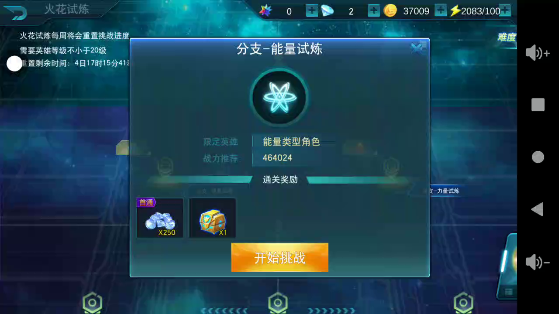Click the 难度 difficulty label
Screen dimensions: 559x314
(507, 38)
